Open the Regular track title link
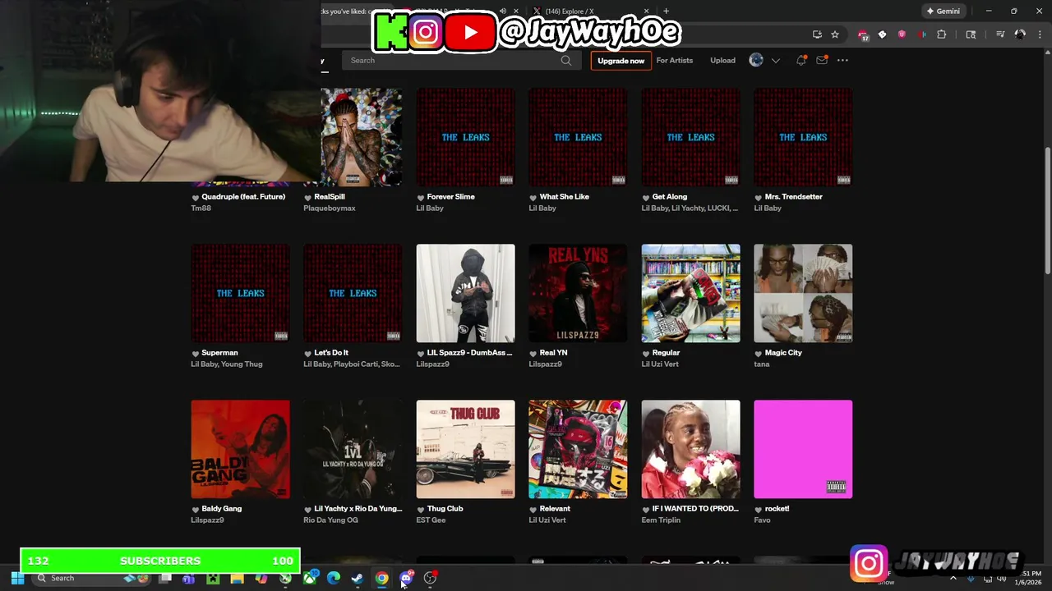This screenshot has height=591, width=1052. 666,353
